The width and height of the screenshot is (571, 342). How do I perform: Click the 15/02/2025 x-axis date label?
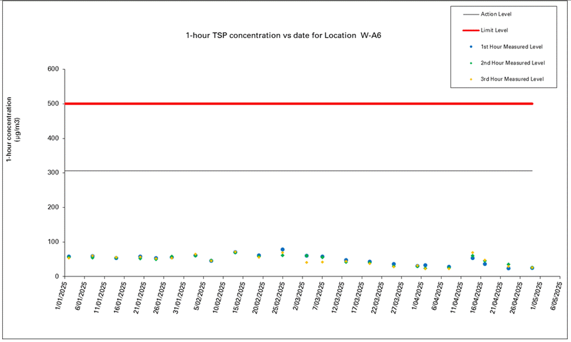235,296
